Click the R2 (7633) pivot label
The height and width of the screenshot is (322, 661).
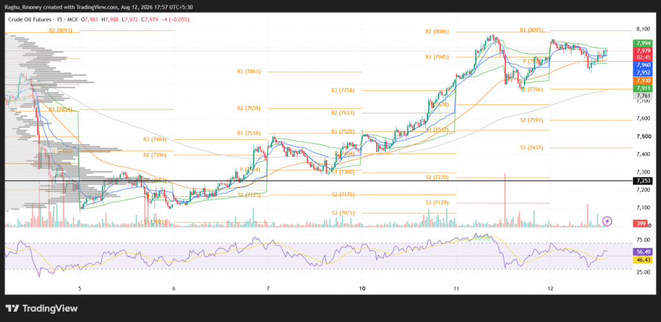point(343,113)
